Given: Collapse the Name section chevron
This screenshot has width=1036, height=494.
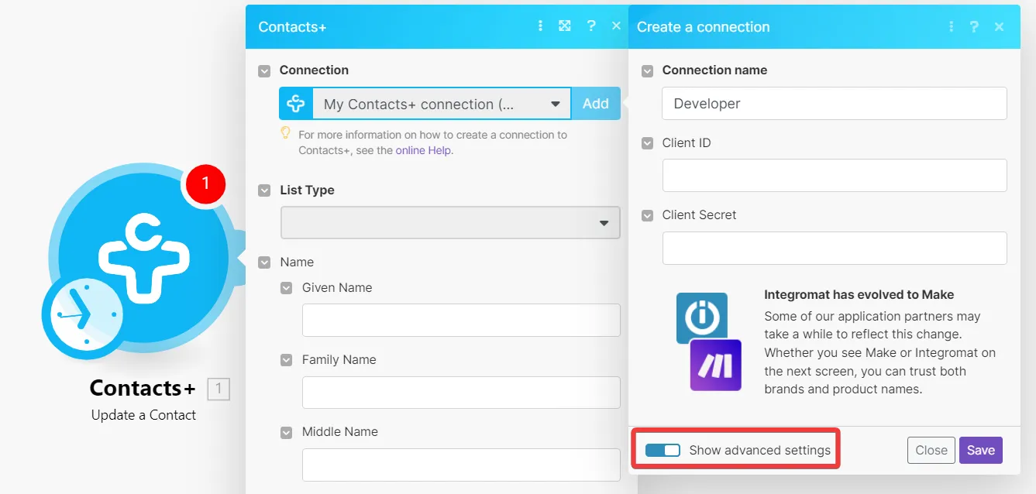Looking at the screenshot, I should (x=265, y=262).
